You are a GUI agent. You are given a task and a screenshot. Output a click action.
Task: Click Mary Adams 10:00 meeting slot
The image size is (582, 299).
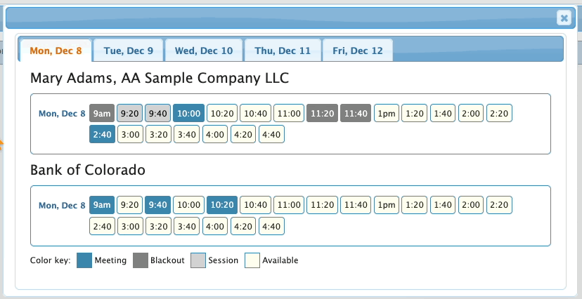coord(188,113)
